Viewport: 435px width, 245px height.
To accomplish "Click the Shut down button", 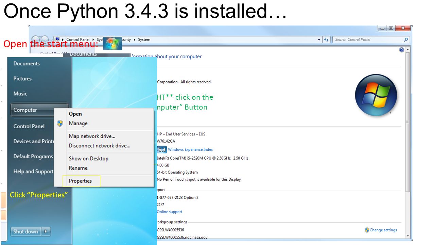I will (26, 232).
